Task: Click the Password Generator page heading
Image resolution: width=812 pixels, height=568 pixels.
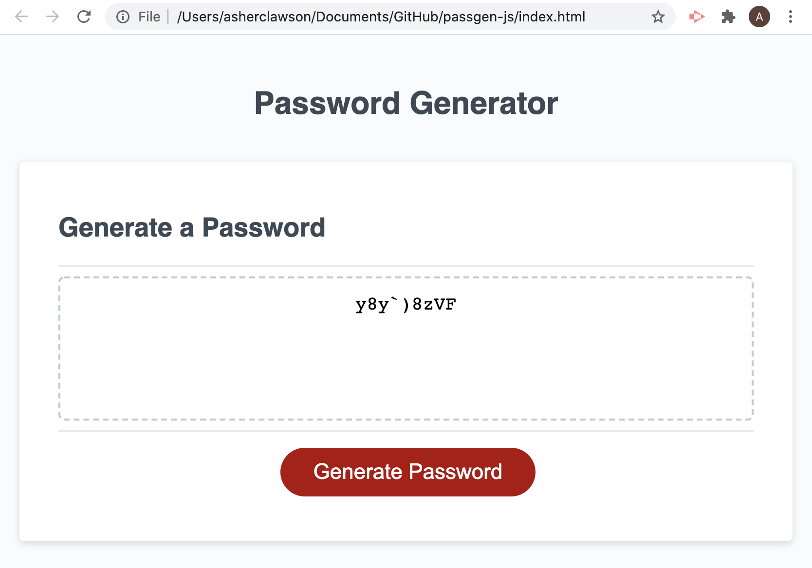Action: click(x=406, y=103)
